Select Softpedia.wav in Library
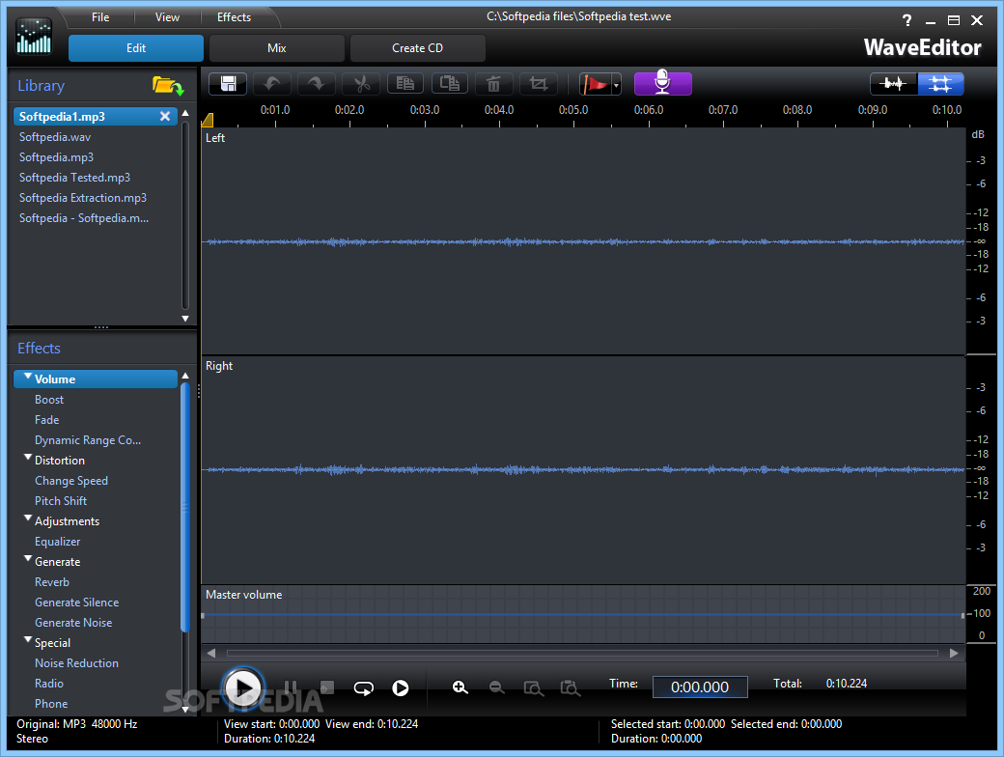This screenshot has width=1004, height=757. 55,137
